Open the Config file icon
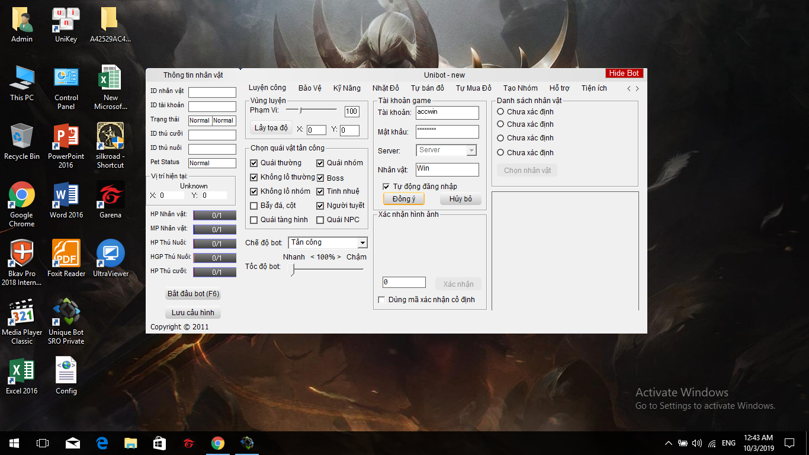This screenshot has width=809, height=455. 66,376
